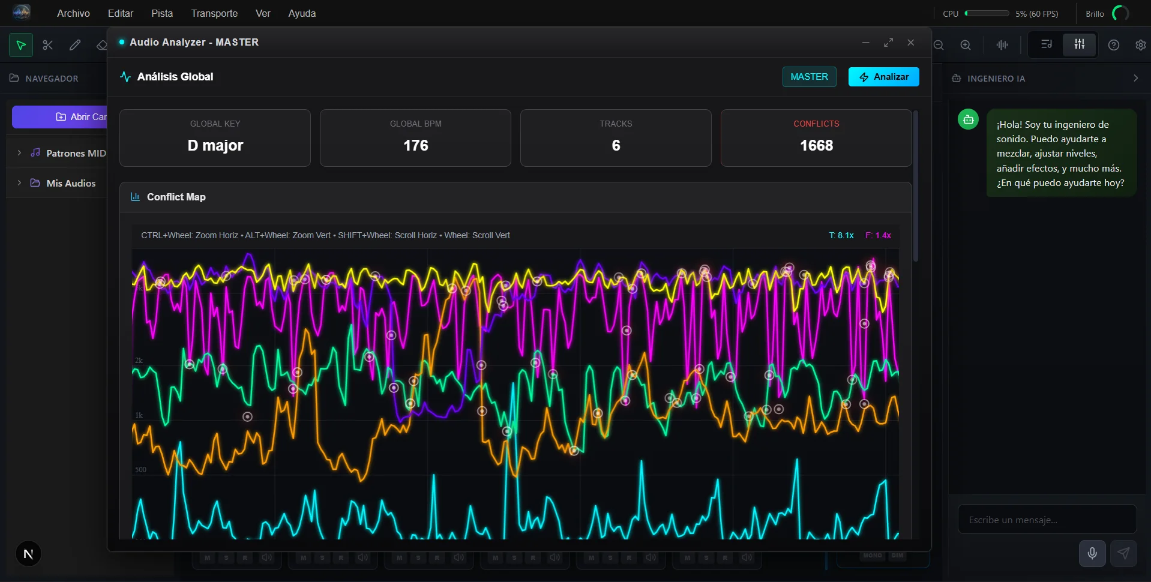
Task: Open the audio waveform analyzer icon
Action: click(x=1002, y=45)
